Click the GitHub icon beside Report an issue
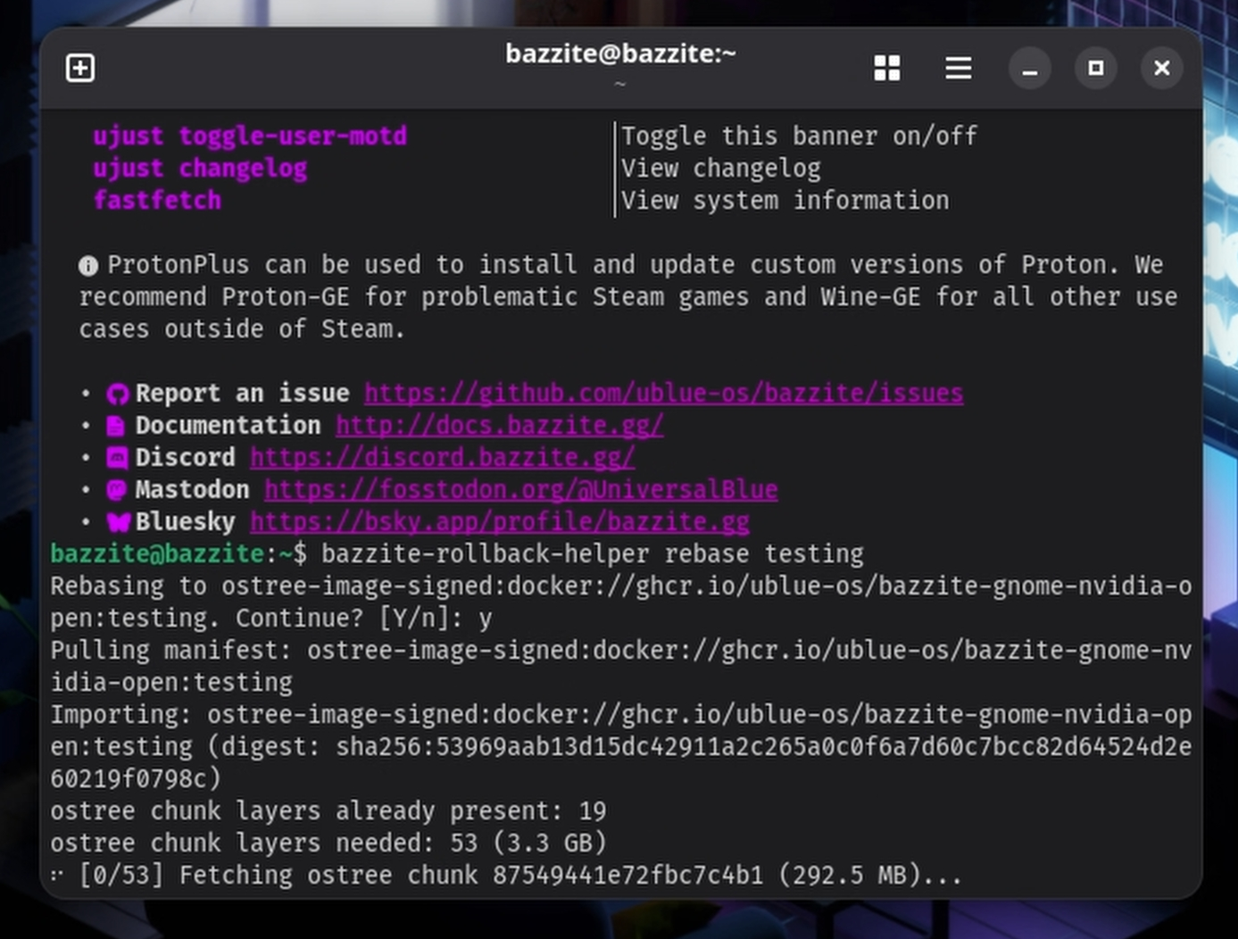Viewport: 1238px width, 939px height. tap(118, 395)
